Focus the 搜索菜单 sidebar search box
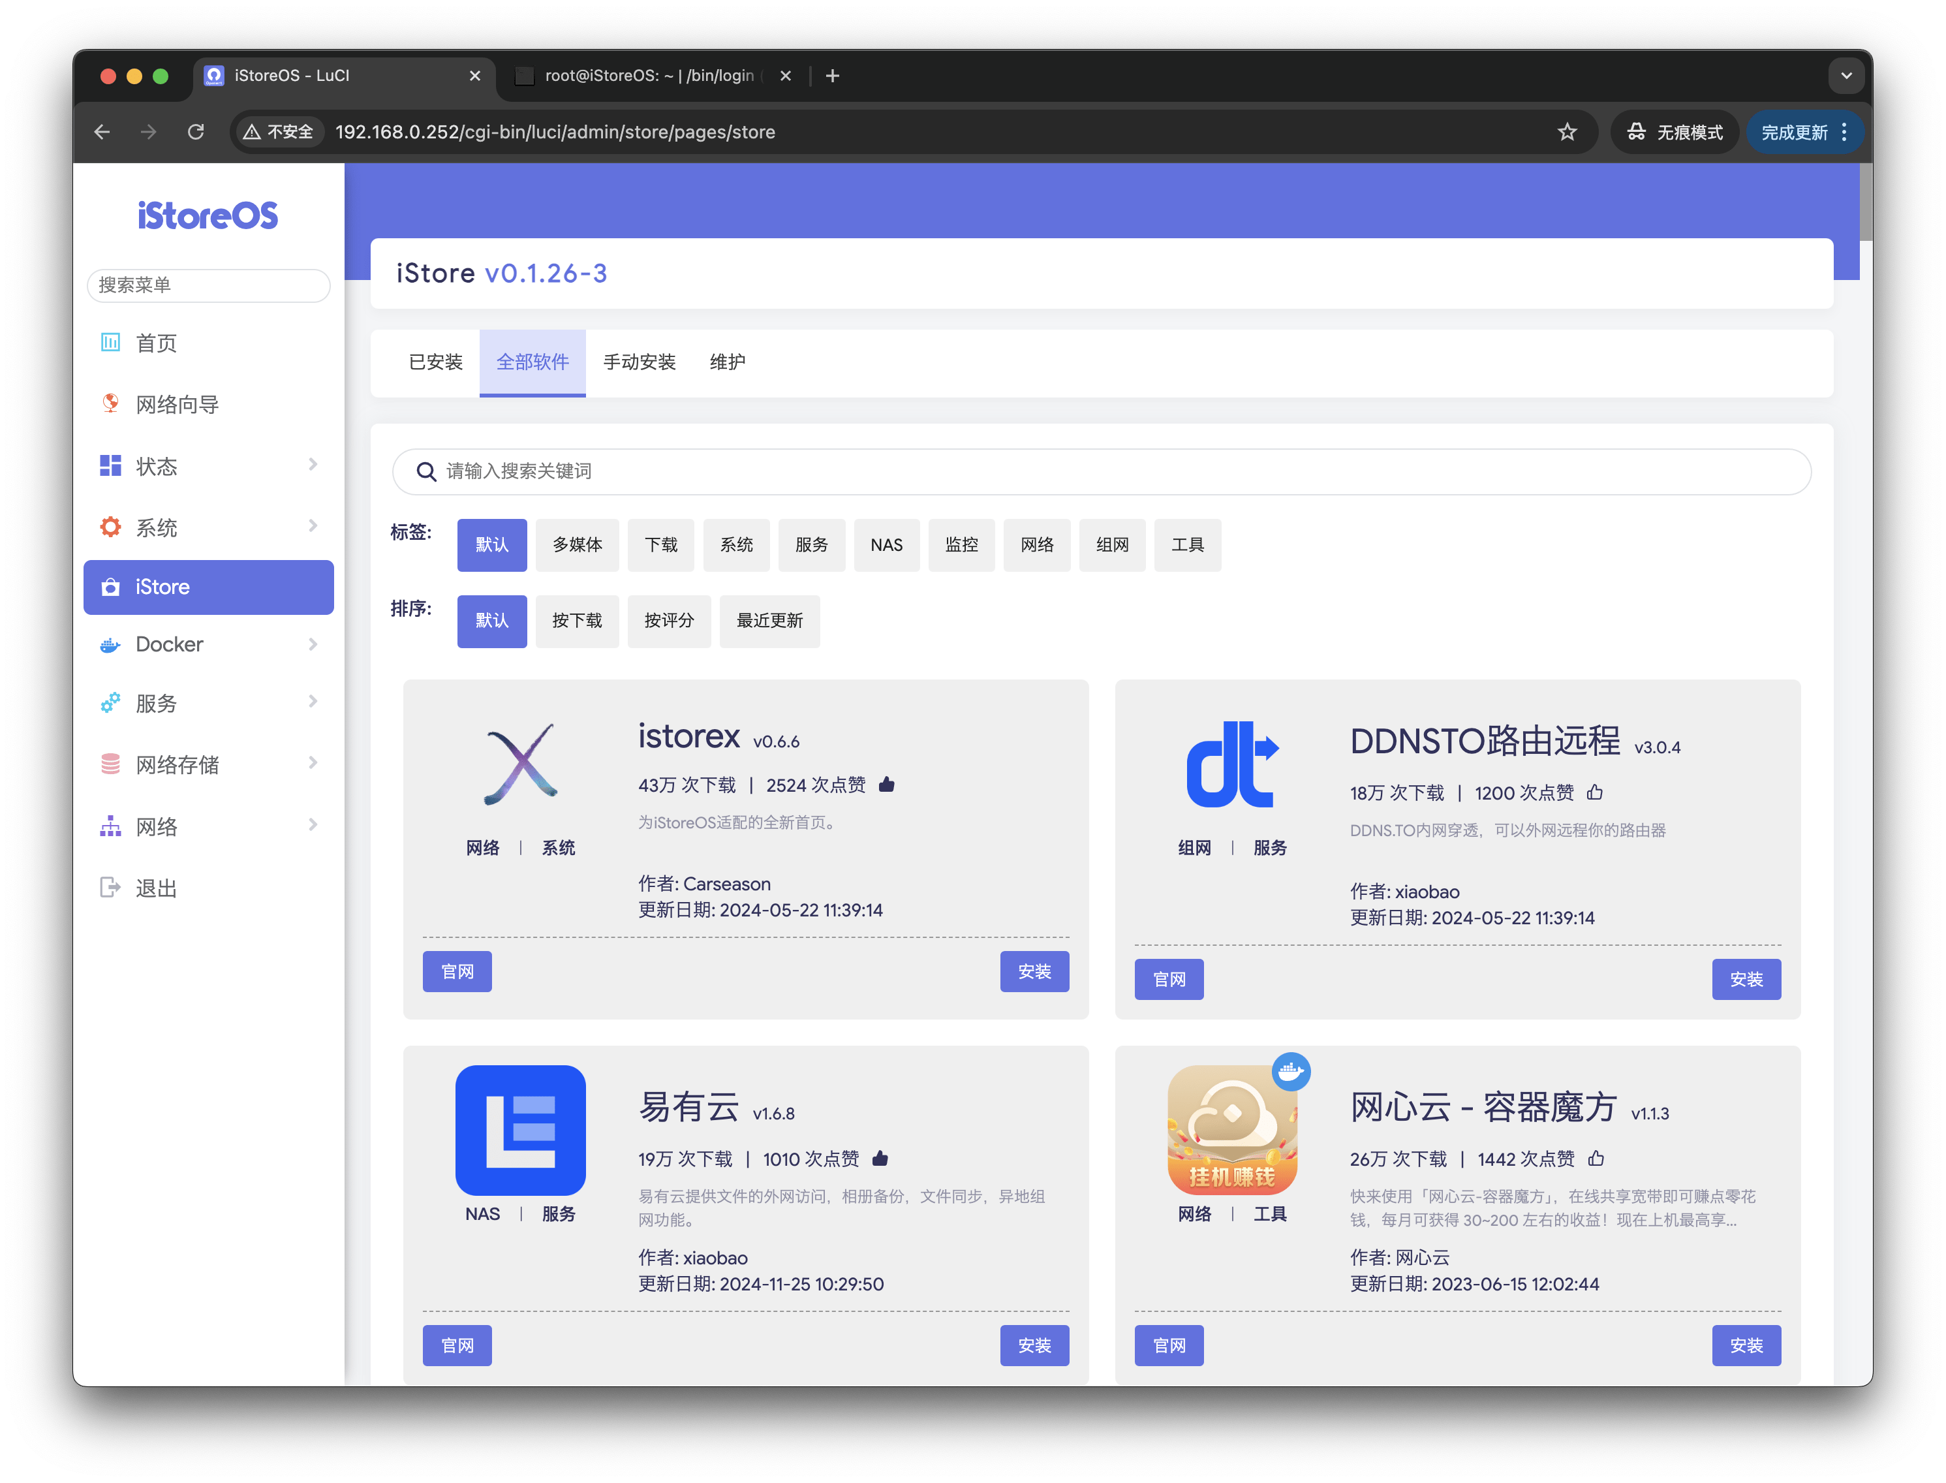1946x1483 pixels. click(x=208, y=285)
